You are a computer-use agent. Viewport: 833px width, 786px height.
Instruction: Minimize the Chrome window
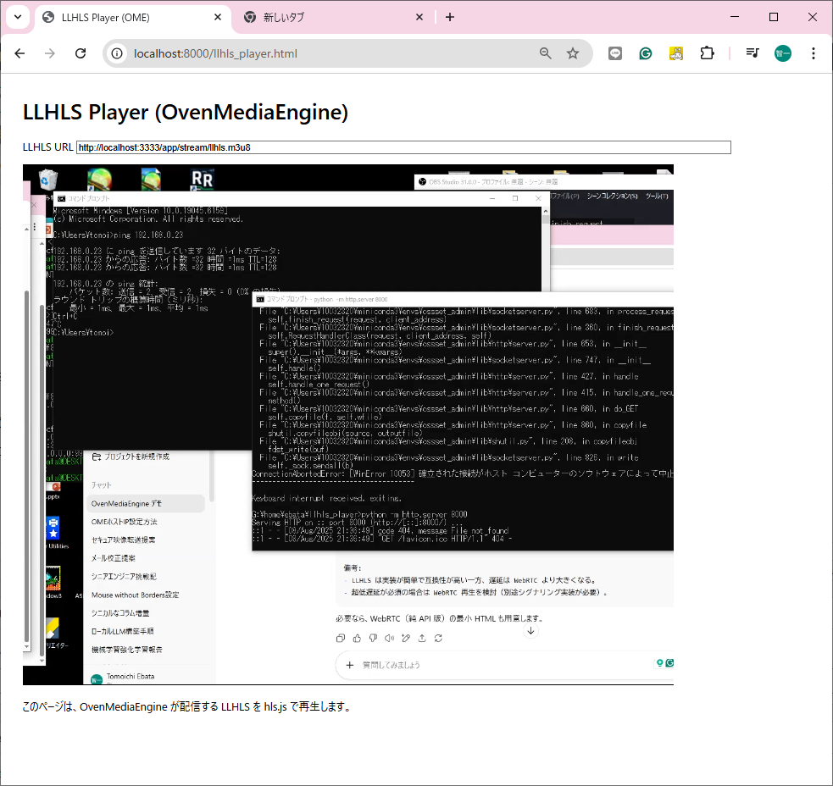(735, 17)
